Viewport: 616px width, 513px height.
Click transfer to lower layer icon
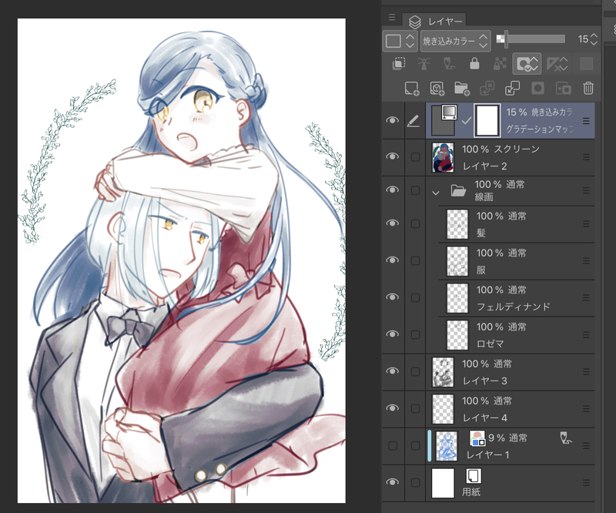tap(487, 89)
